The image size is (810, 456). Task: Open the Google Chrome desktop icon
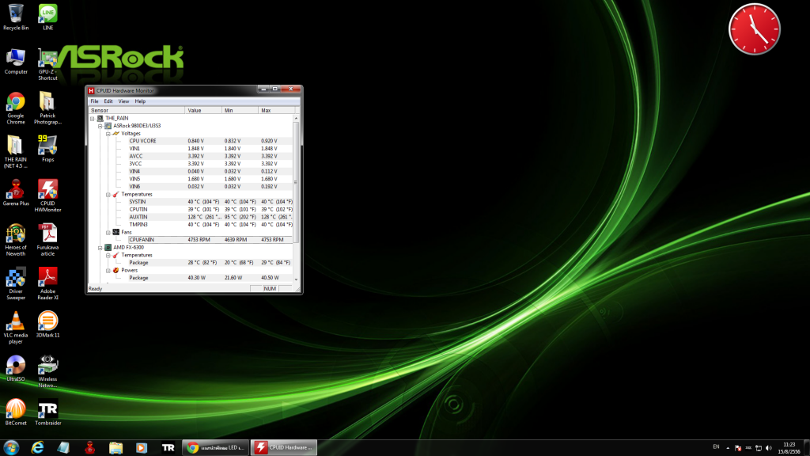click(16, 108)
